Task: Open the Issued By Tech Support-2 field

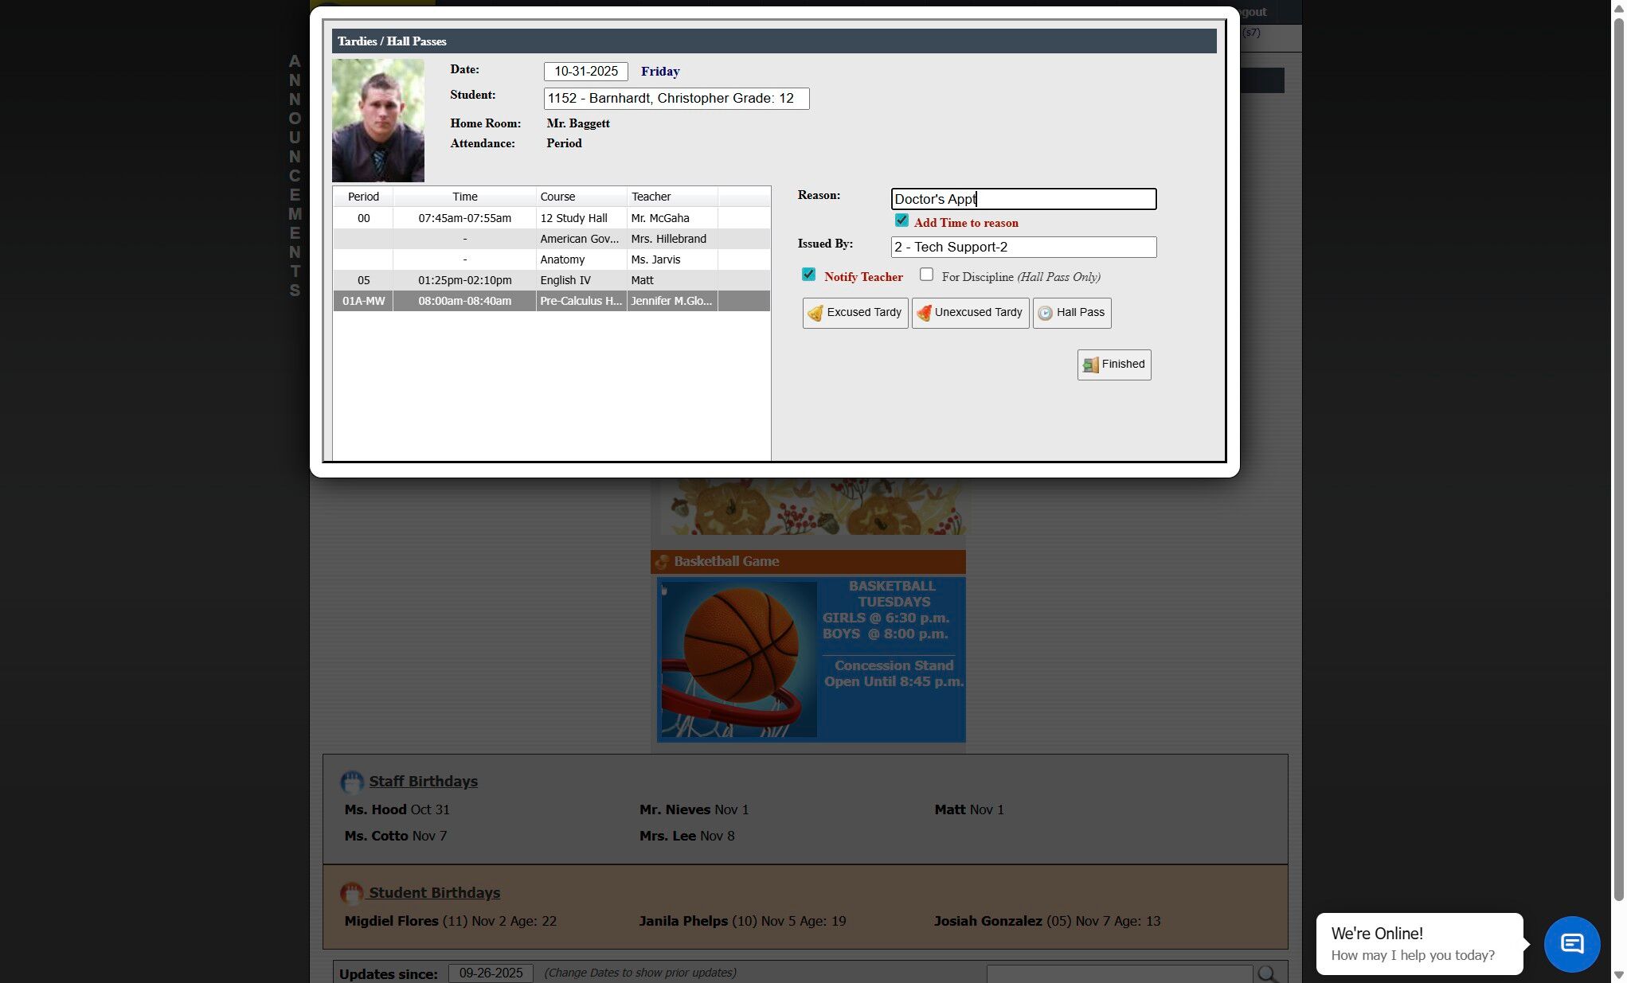Action: click(x=1023, y=247)
